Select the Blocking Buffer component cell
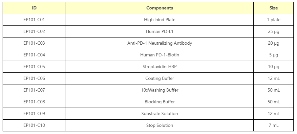Image resolution: width=297 pixels, height=134 pixels. click(x=159, y=102)
